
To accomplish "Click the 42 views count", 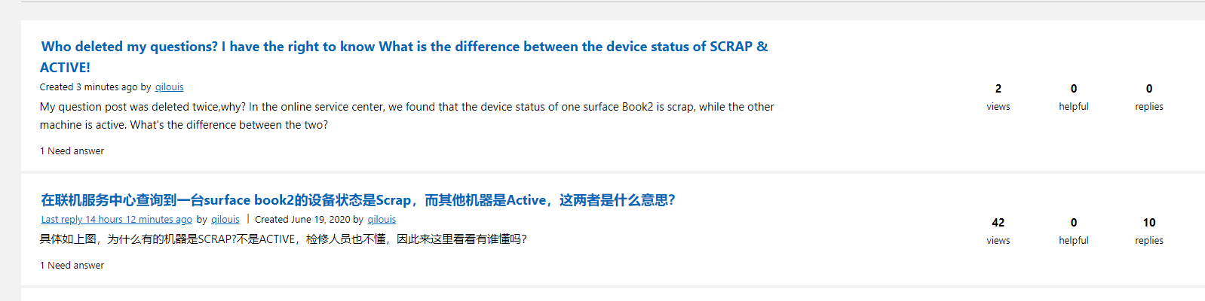I will coord(998,223).
